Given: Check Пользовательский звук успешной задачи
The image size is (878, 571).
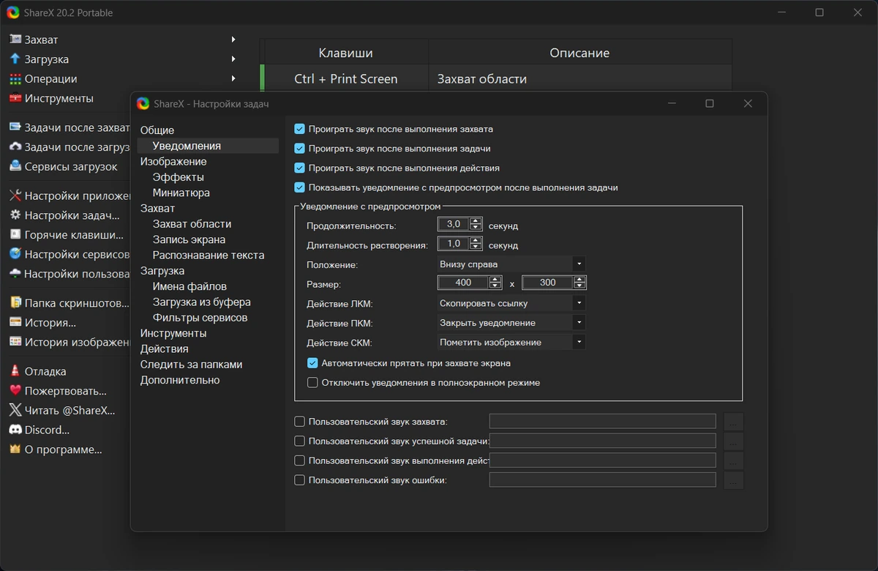Looking at the screenshot, I should (299, 441).
